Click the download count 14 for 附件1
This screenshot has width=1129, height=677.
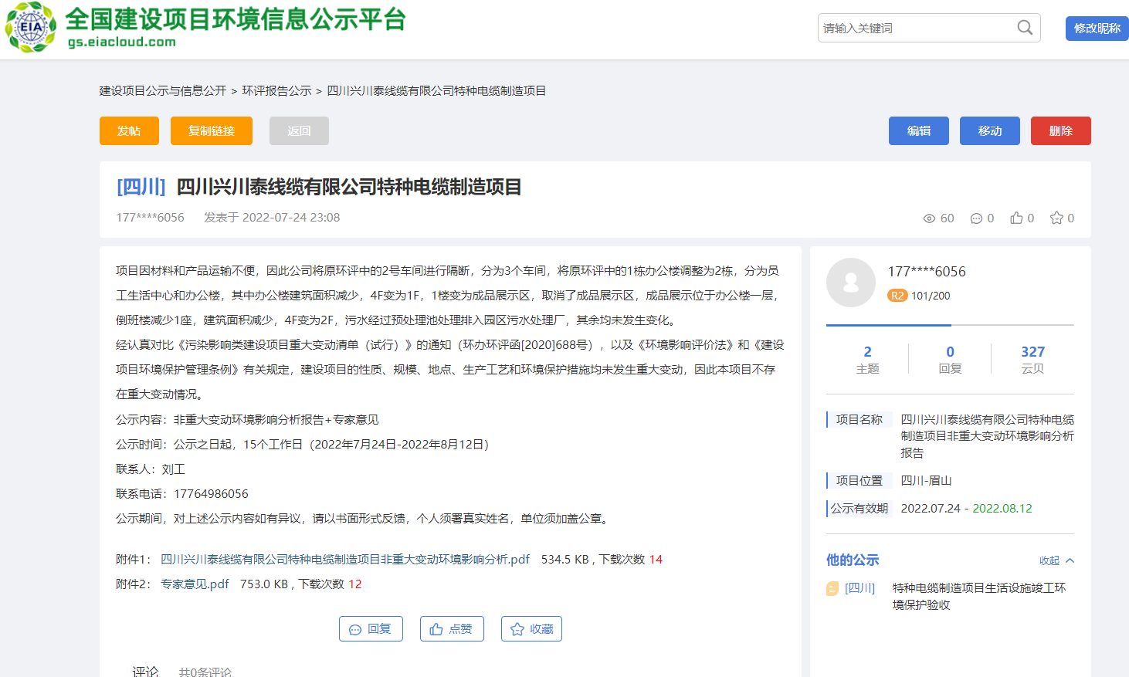[x=656, y=560]
